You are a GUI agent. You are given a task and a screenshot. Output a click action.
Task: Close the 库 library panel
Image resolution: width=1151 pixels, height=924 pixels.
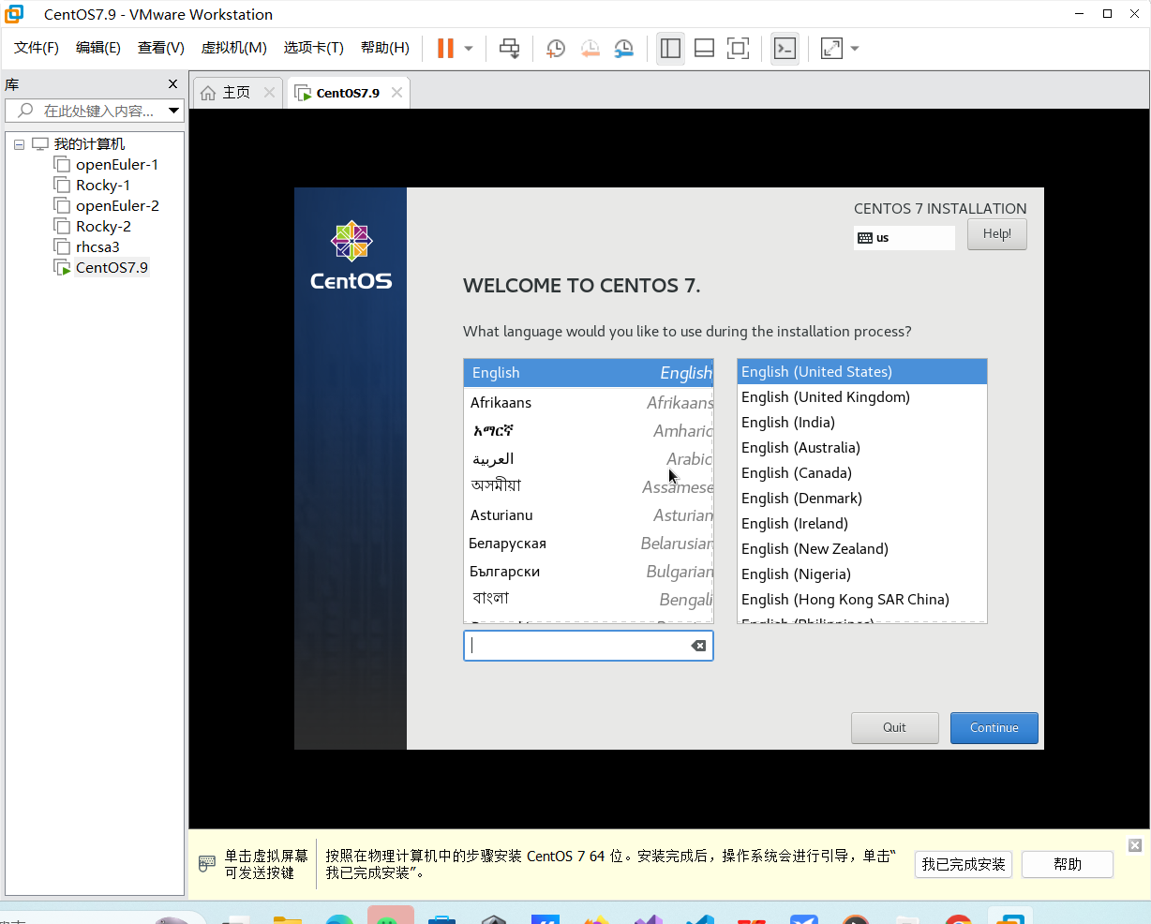point(172,84)
